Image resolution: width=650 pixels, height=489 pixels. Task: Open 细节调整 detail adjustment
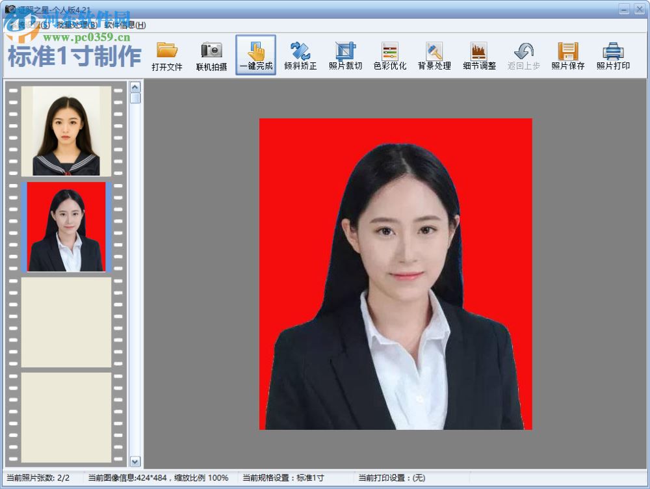[479, 55]
